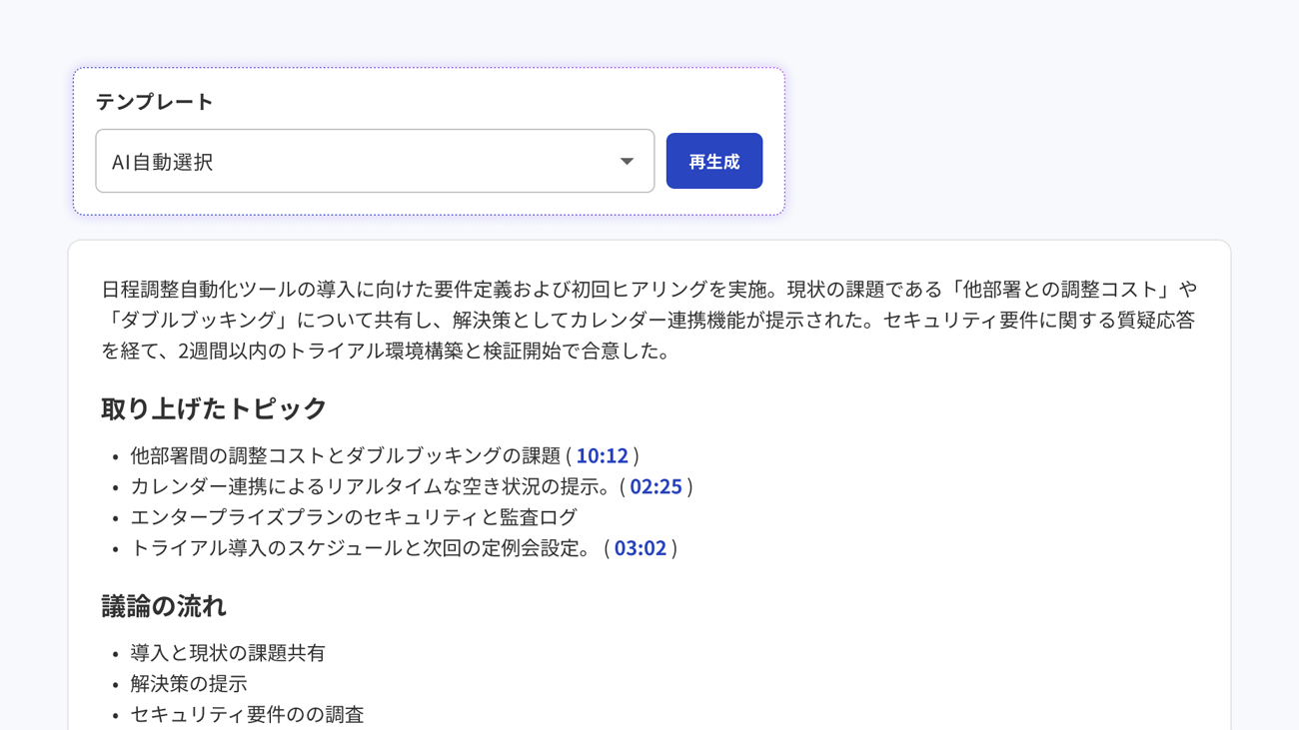
Task: Click the テンプレート label
Action: (155, 102)
